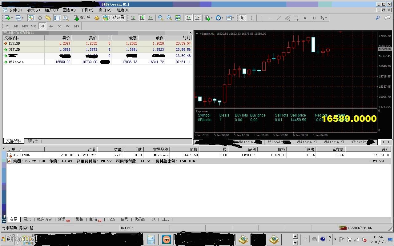Open the 图表(C) menu
The height and width of the screenshot is (246, 394).
(69, 10)
